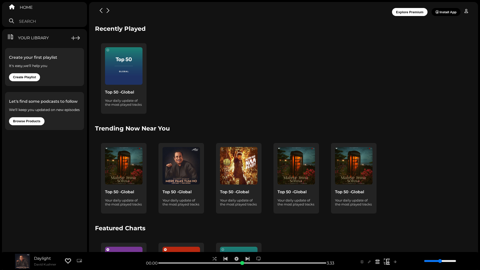
Task: Open the user profile icon
Action: (x=466, y=11)
